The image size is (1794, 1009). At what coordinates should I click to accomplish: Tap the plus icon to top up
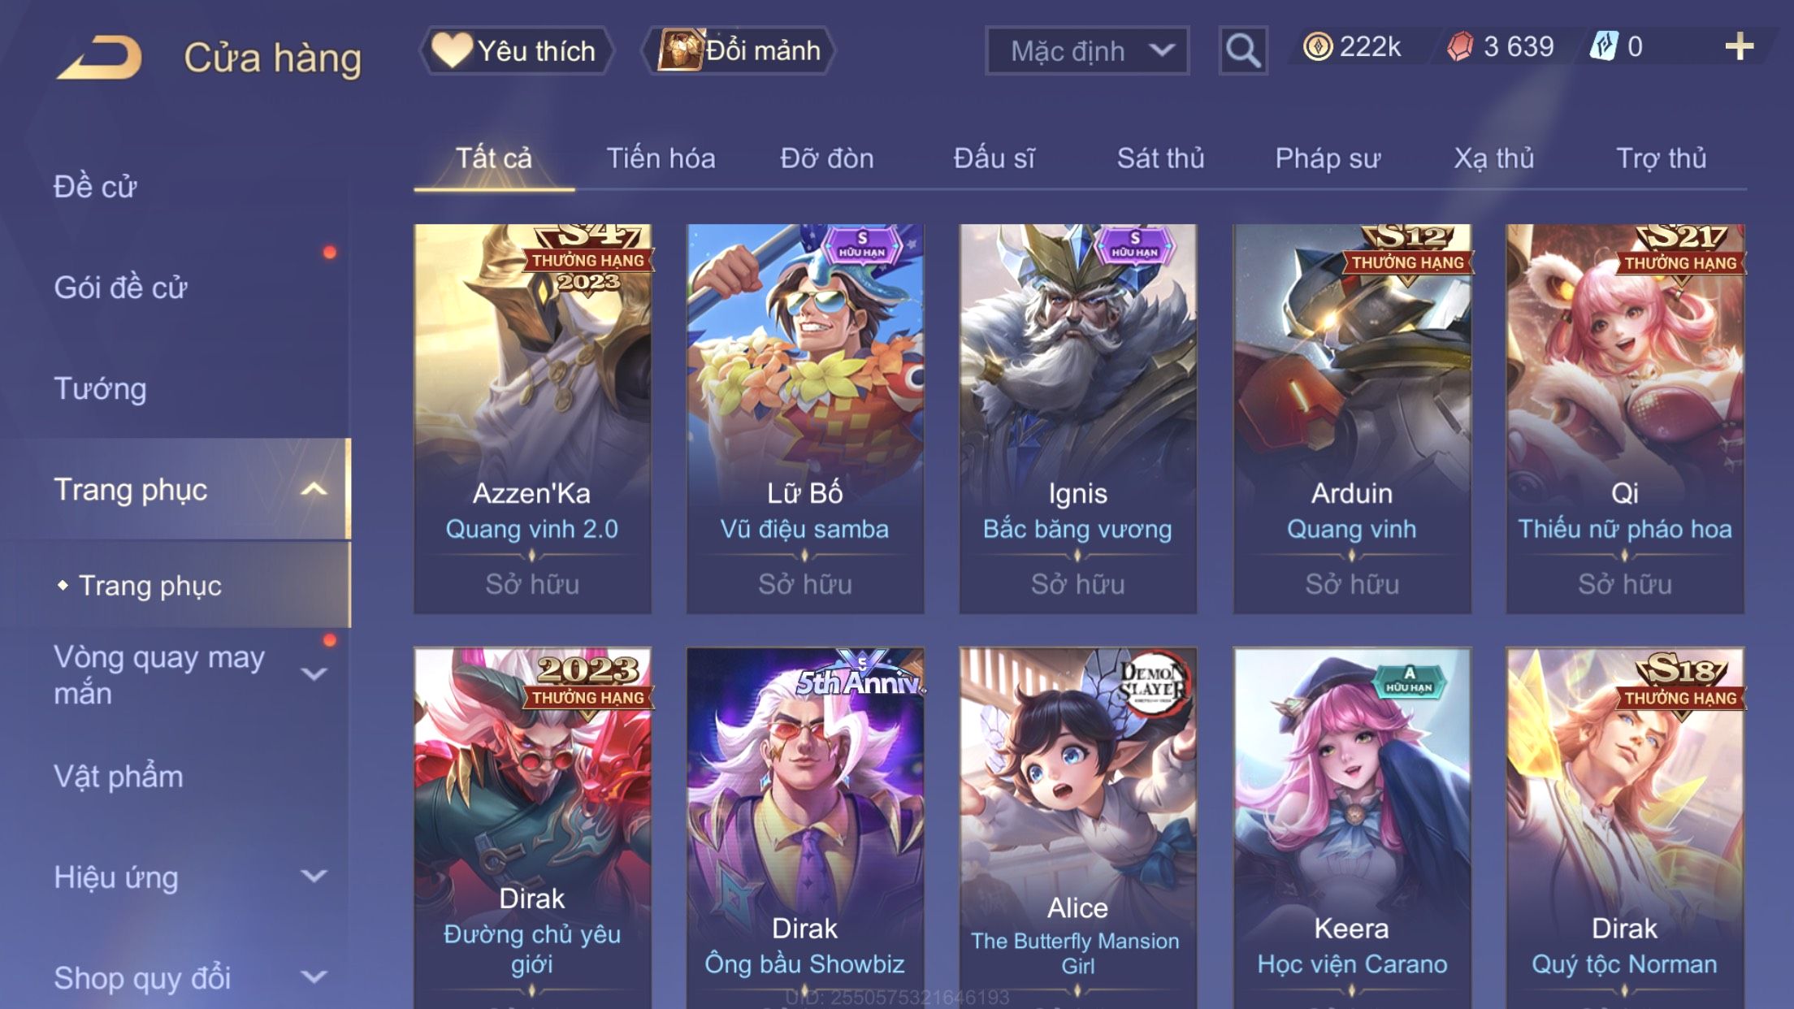point(1739,47)
